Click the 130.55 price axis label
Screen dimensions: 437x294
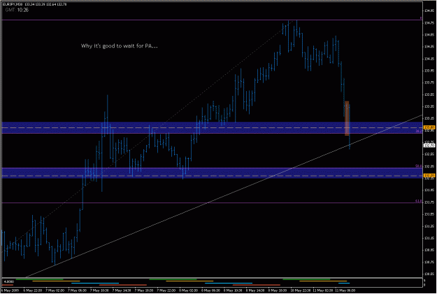tap(429, 274)
